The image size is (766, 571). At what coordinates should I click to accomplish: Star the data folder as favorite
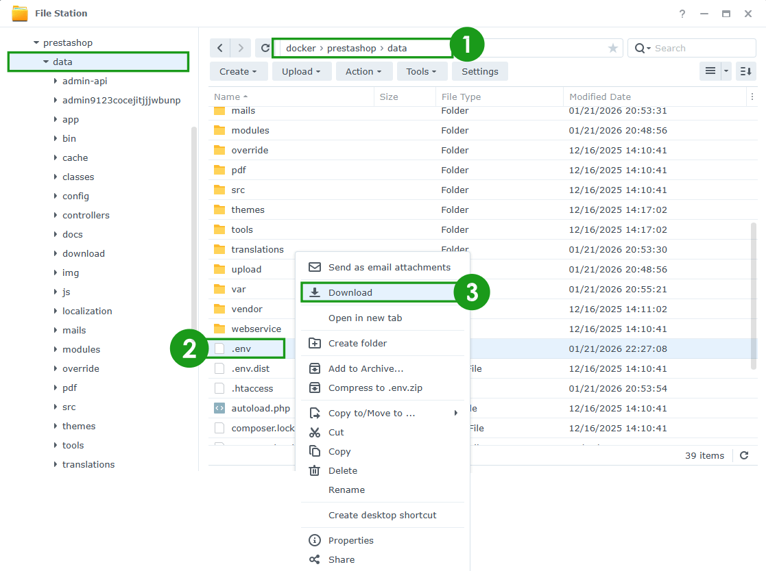click(612, 48)
